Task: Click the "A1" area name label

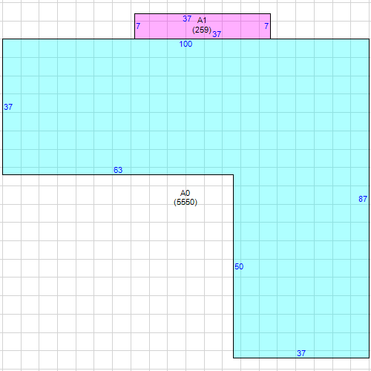Action: [x=202, y=20]
